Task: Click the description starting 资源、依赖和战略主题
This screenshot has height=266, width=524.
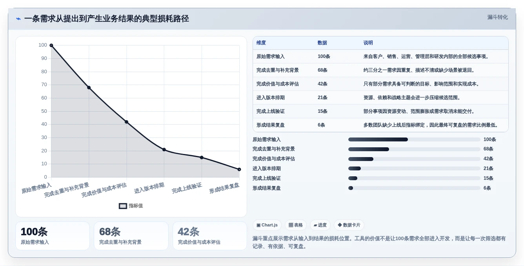Action: 413,98
